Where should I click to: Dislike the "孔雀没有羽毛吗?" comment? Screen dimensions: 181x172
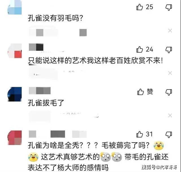tap(169, 7)
